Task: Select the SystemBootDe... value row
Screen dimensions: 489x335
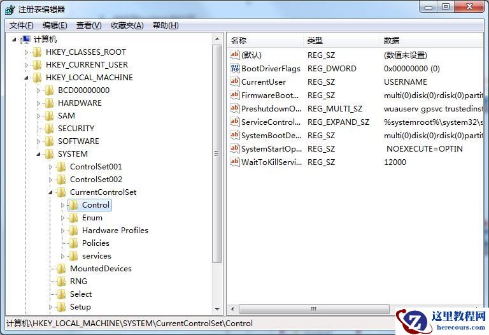Action: tap(357, 136)
